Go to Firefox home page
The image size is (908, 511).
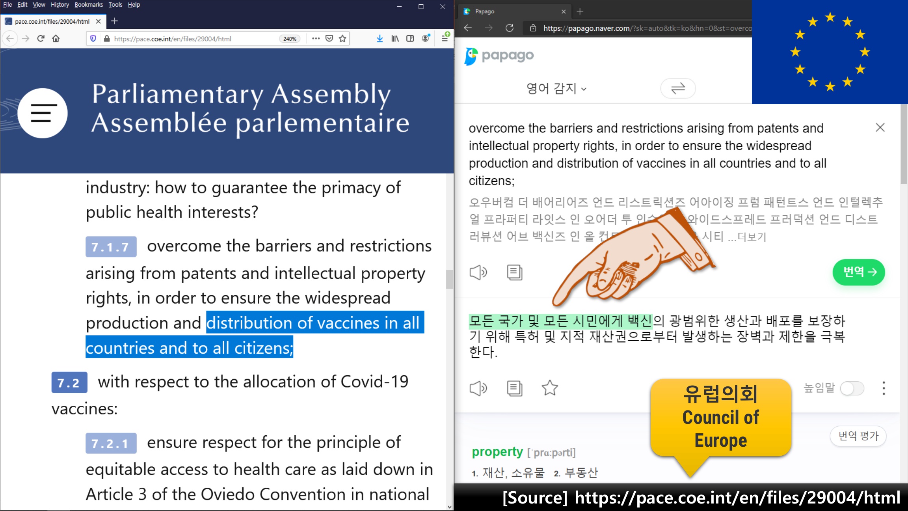56,38
